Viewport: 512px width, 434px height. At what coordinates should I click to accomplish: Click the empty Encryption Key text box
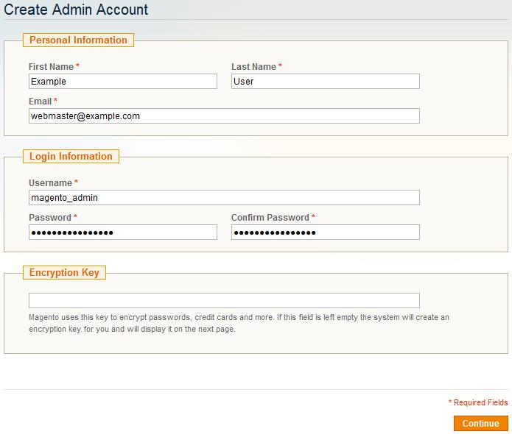224,300
